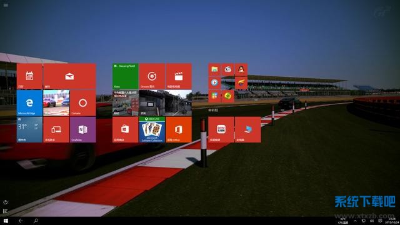
Task: Open the Cortana circle tile
Action: click(83, 102)
